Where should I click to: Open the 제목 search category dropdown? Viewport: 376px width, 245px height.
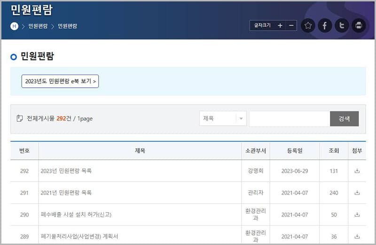(223, 119)
